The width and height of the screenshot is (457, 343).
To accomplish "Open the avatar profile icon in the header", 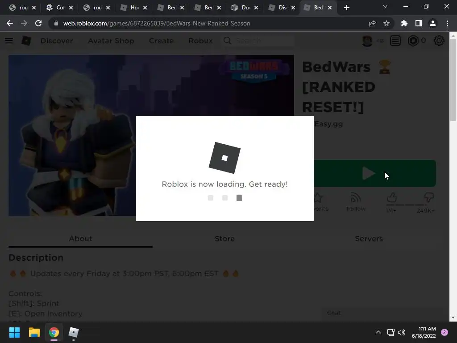I will coord(367,41).
